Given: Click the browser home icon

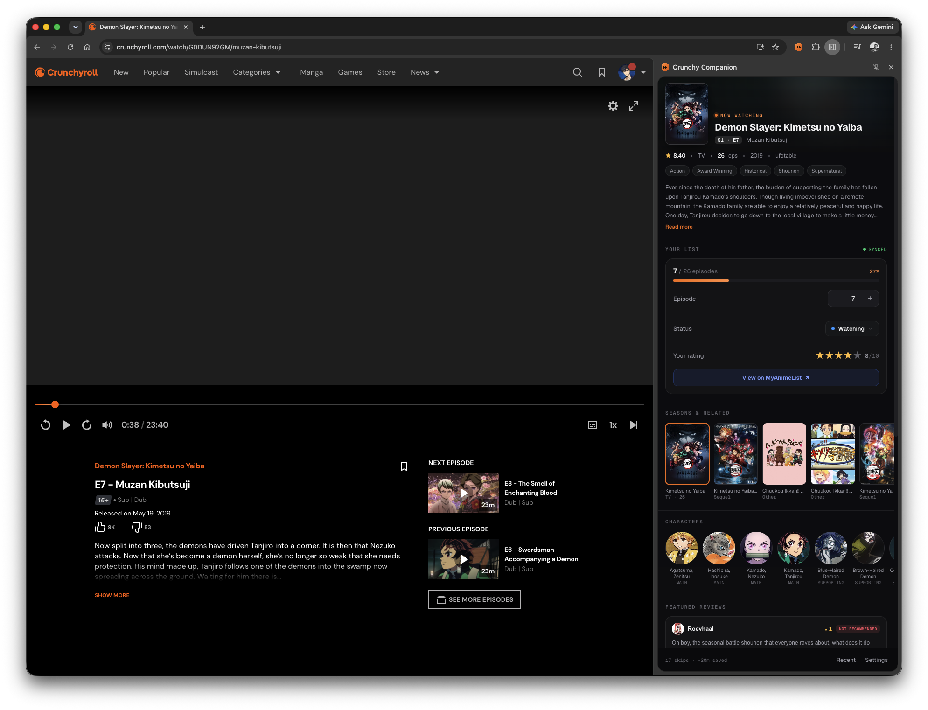Looking at the screenshot, I should [x=87, y=47].
